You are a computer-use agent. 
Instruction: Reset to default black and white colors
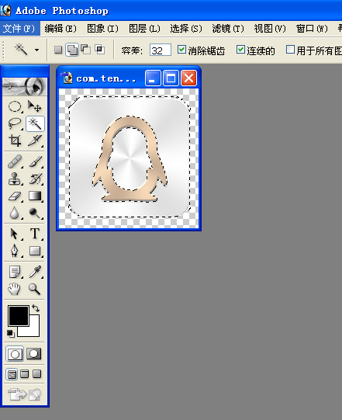coord(11,333)
